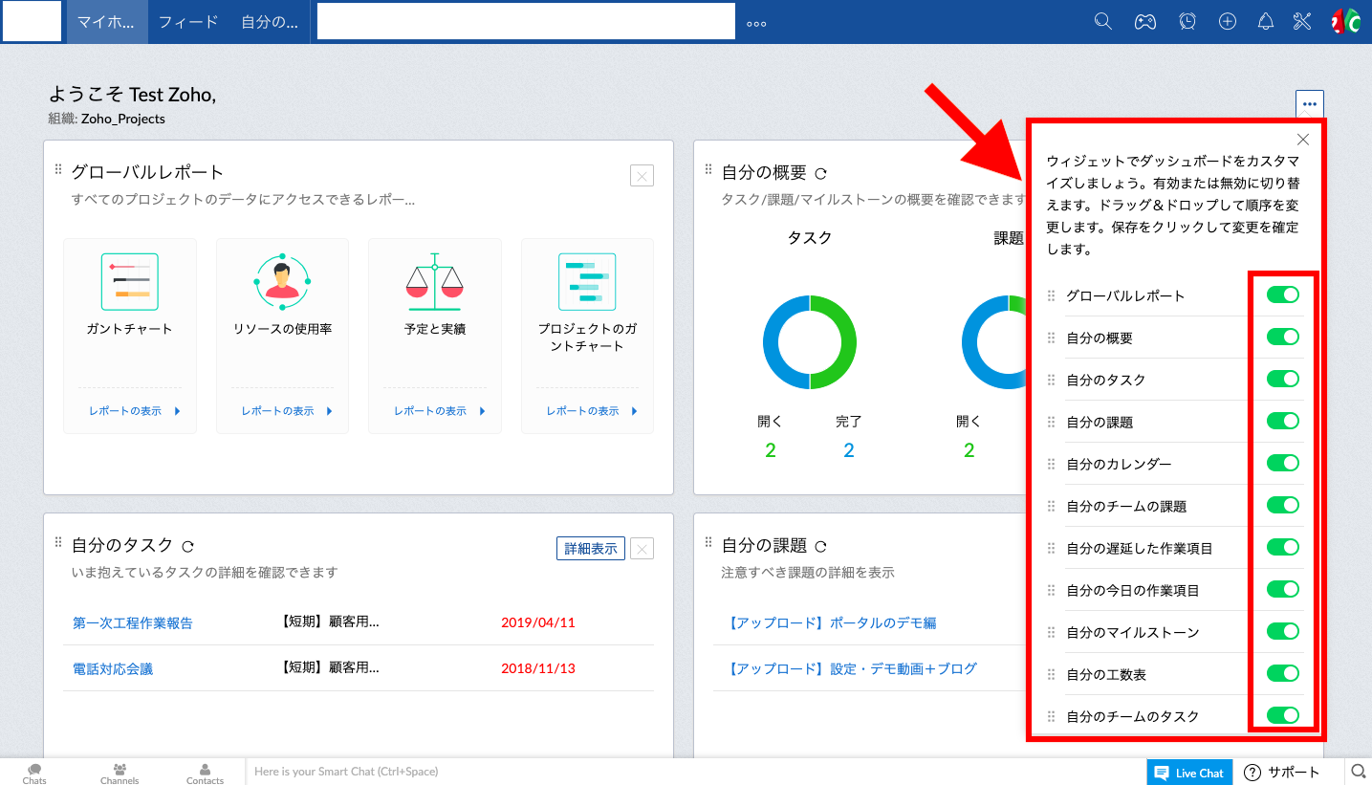Click the Smart Chat input field
Viewport: 1372px width, 785px height.
pyautogui.click(x=694, y=772)
